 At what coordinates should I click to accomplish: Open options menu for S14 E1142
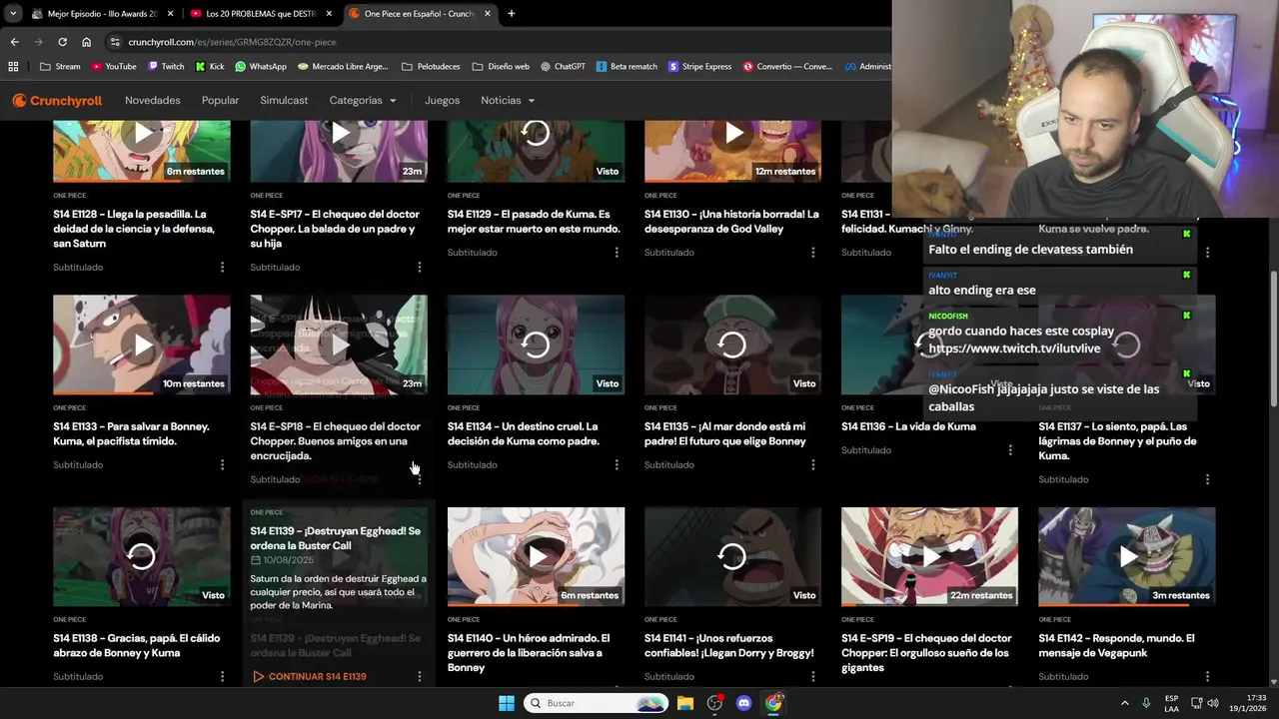(1207, 676)
